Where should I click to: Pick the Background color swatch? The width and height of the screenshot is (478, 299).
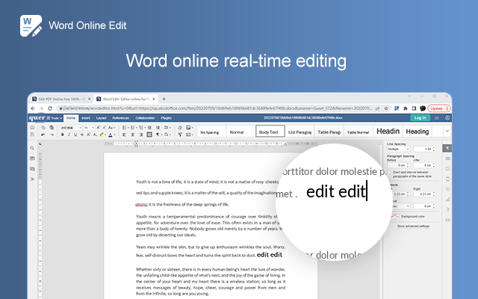coord(391,215)
